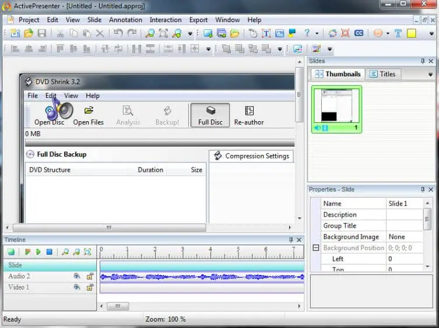Click the Align Top icon
The height and width of the screenshot is (328, 439).
60,49
